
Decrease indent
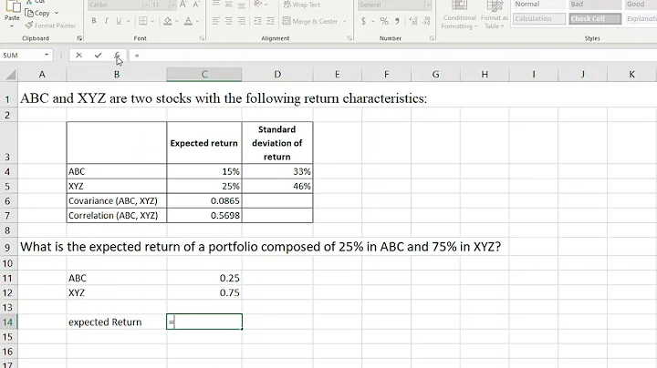pyautogui.click(x=257, y=21)
